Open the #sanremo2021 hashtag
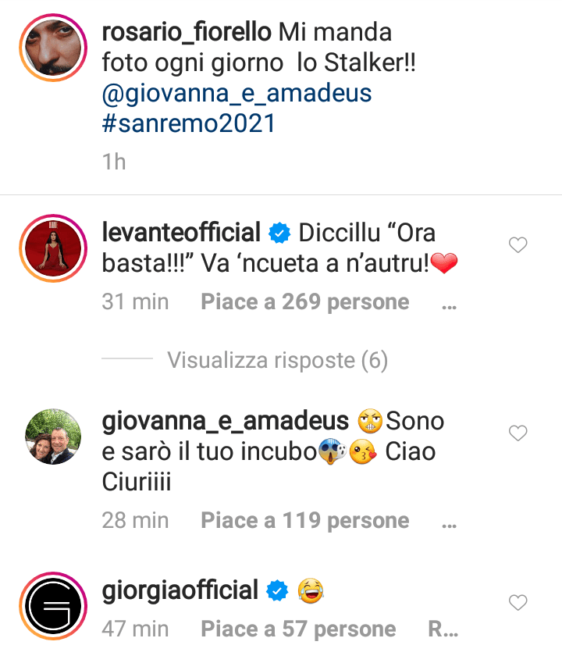The height and width of the screenshot is (663, 562). [x=189, y=123]
